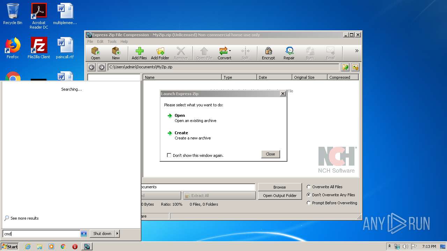The height and width of the screenshot is (251, 447).
Task: Click the Convert toolbar icon
Action: [x=224, y=53]
